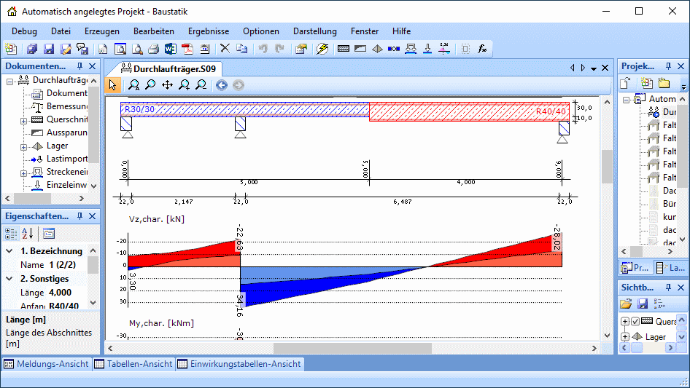Run calculation with the lightning bolt icon
The height and width of the screenshot is (388, 690).
pos(322,49)
